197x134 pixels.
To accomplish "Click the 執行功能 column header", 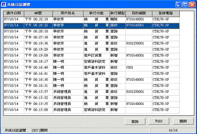I will (97, 14).
